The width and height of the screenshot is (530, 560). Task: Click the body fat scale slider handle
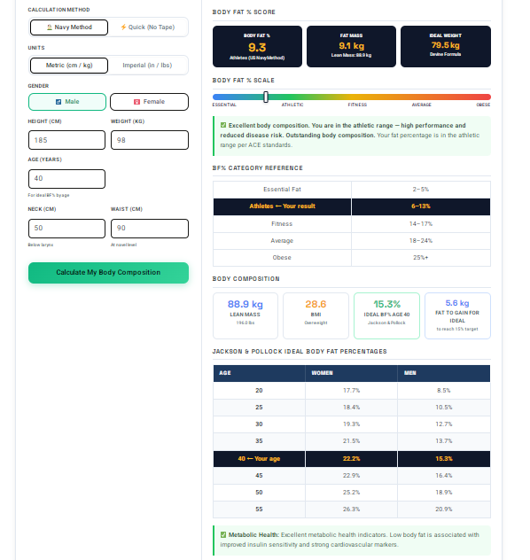click(x=266, y=97)
